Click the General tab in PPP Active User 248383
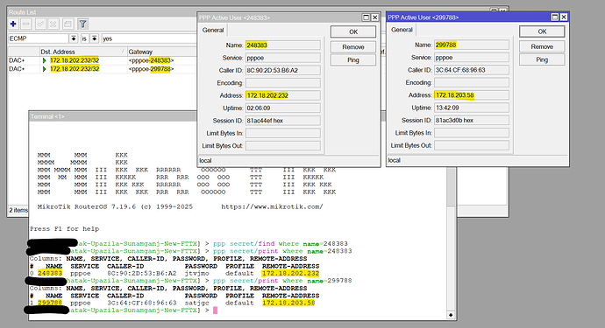The image size is (605, 328). tap(213, 30)
